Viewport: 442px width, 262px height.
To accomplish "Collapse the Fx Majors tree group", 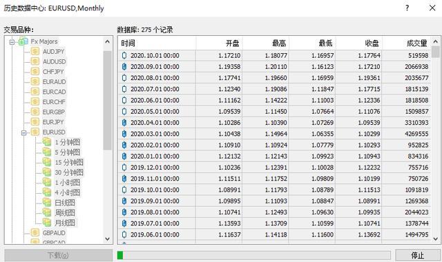I will pyautogui.click(x=12, y=42).
